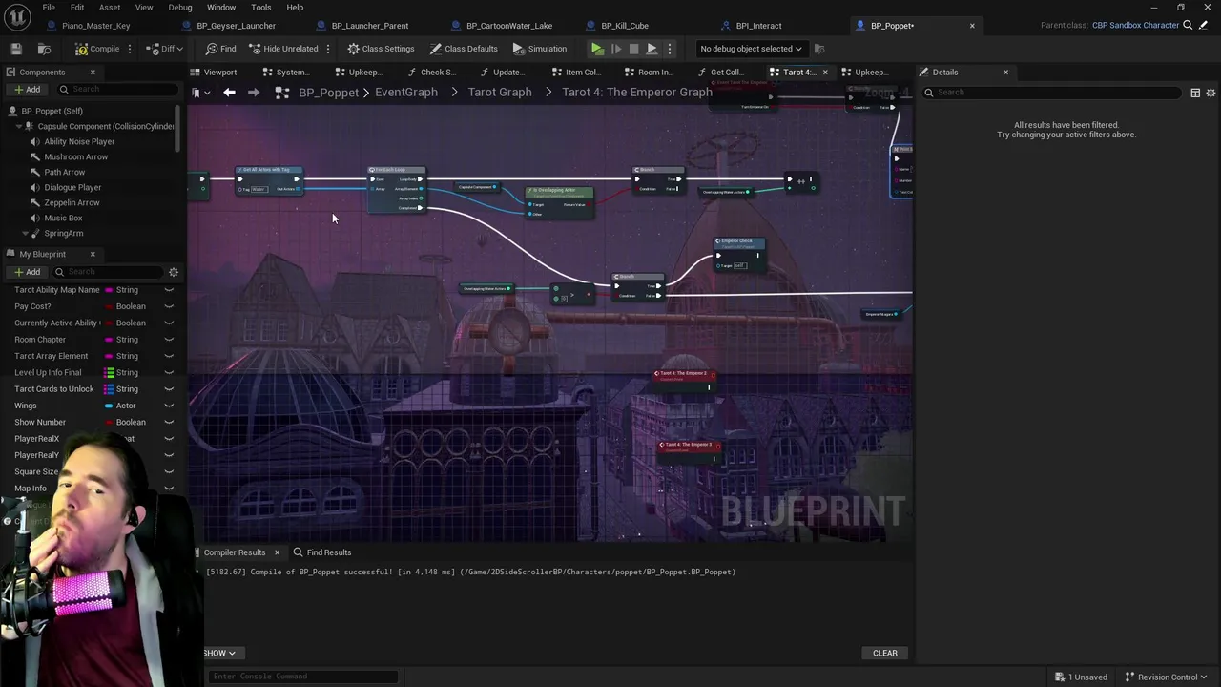1221x687 pixels.
Task: Click Wings Actor type color pill
Action: 109,406
